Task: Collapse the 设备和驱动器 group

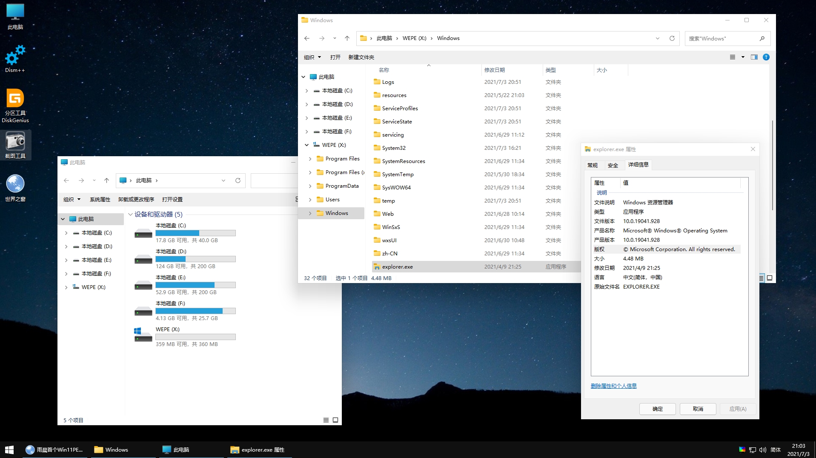Action: (130, 215)
